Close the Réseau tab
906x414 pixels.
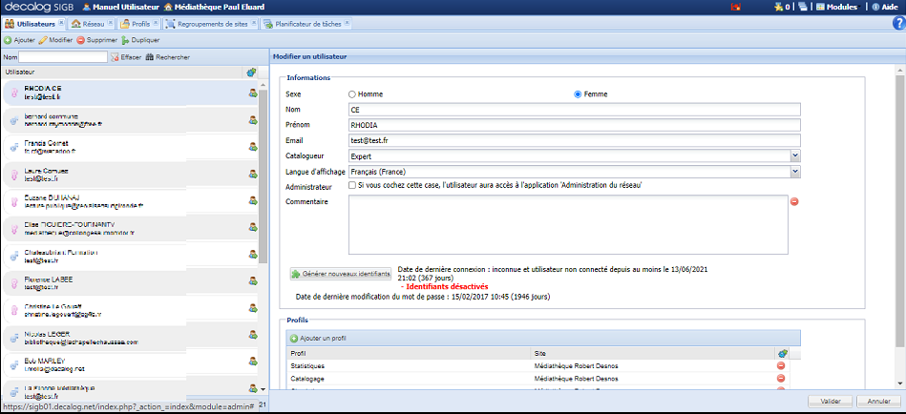point(109,23)
